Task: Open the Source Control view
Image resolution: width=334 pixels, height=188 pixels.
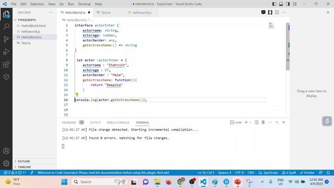Action: pyautogui.click(x=6, y=39)
